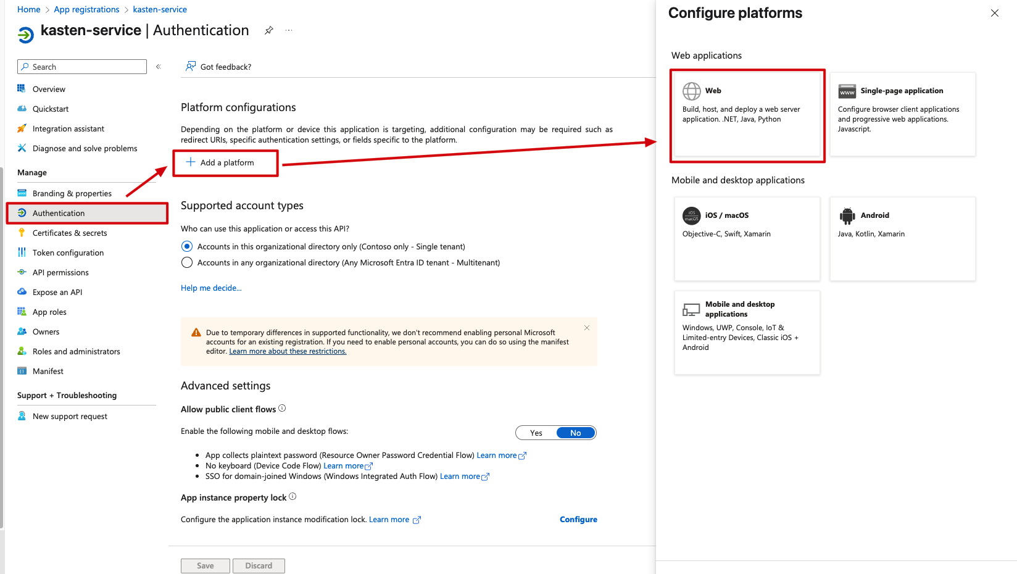The image size is (1017, 574).
Task: Click the Token configuration icon
Action: [x=22, y=252]
